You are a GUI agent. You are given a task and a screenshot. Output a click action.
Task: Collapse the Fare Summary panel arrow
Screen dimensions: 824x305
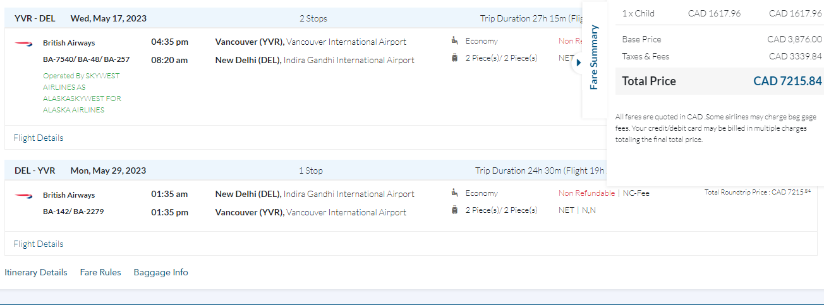(x=578, y=63)
